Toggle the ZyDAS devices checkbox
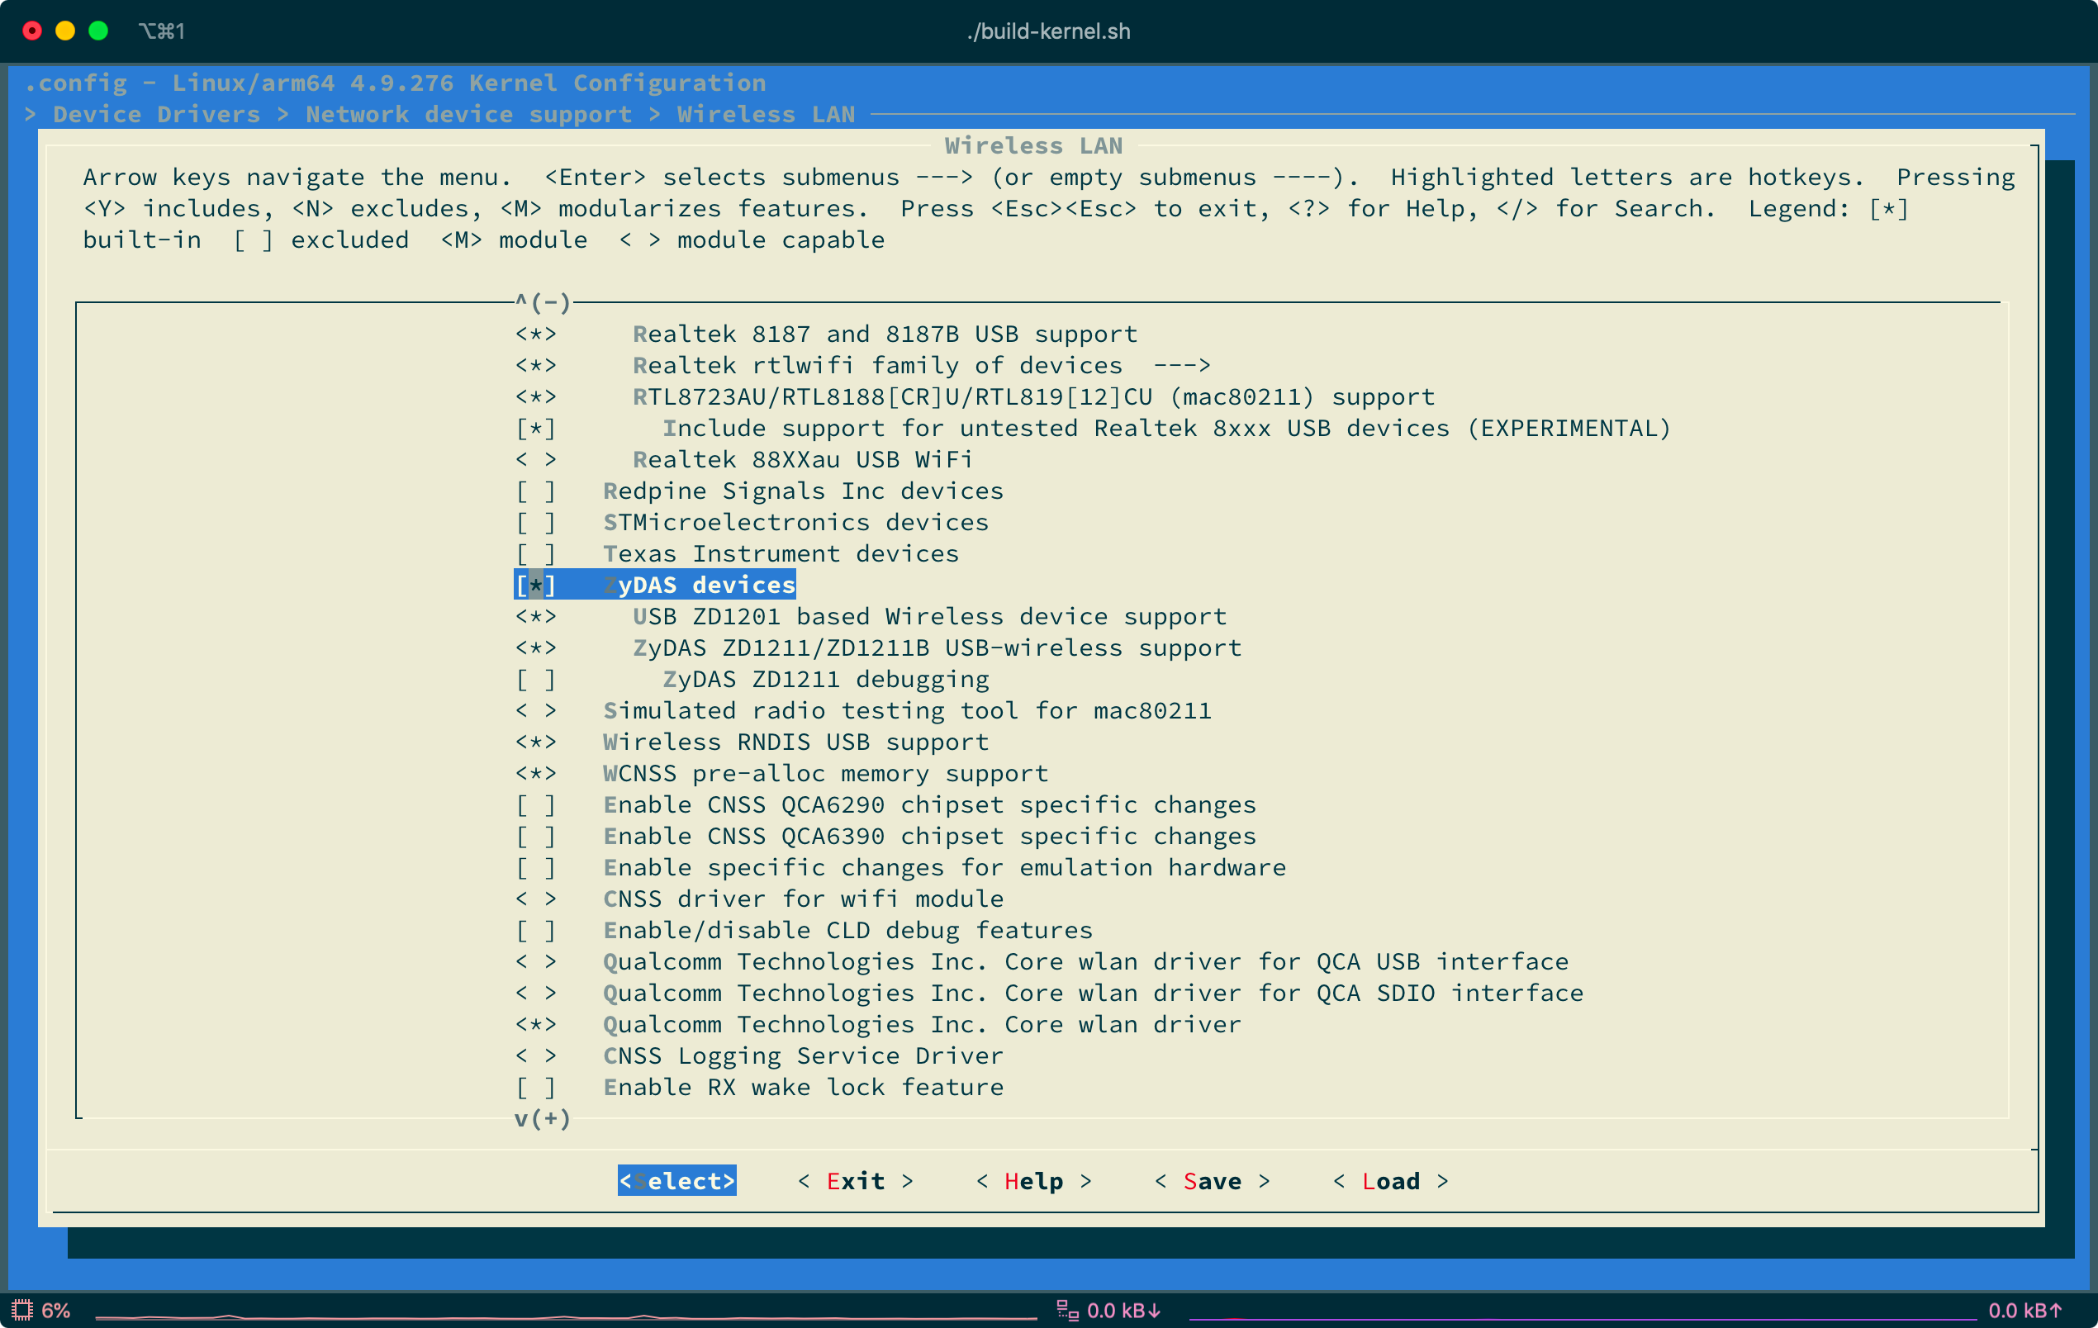Viewport: 2098px width, 1328px height. pyautogui.click(x=536, y=585)
